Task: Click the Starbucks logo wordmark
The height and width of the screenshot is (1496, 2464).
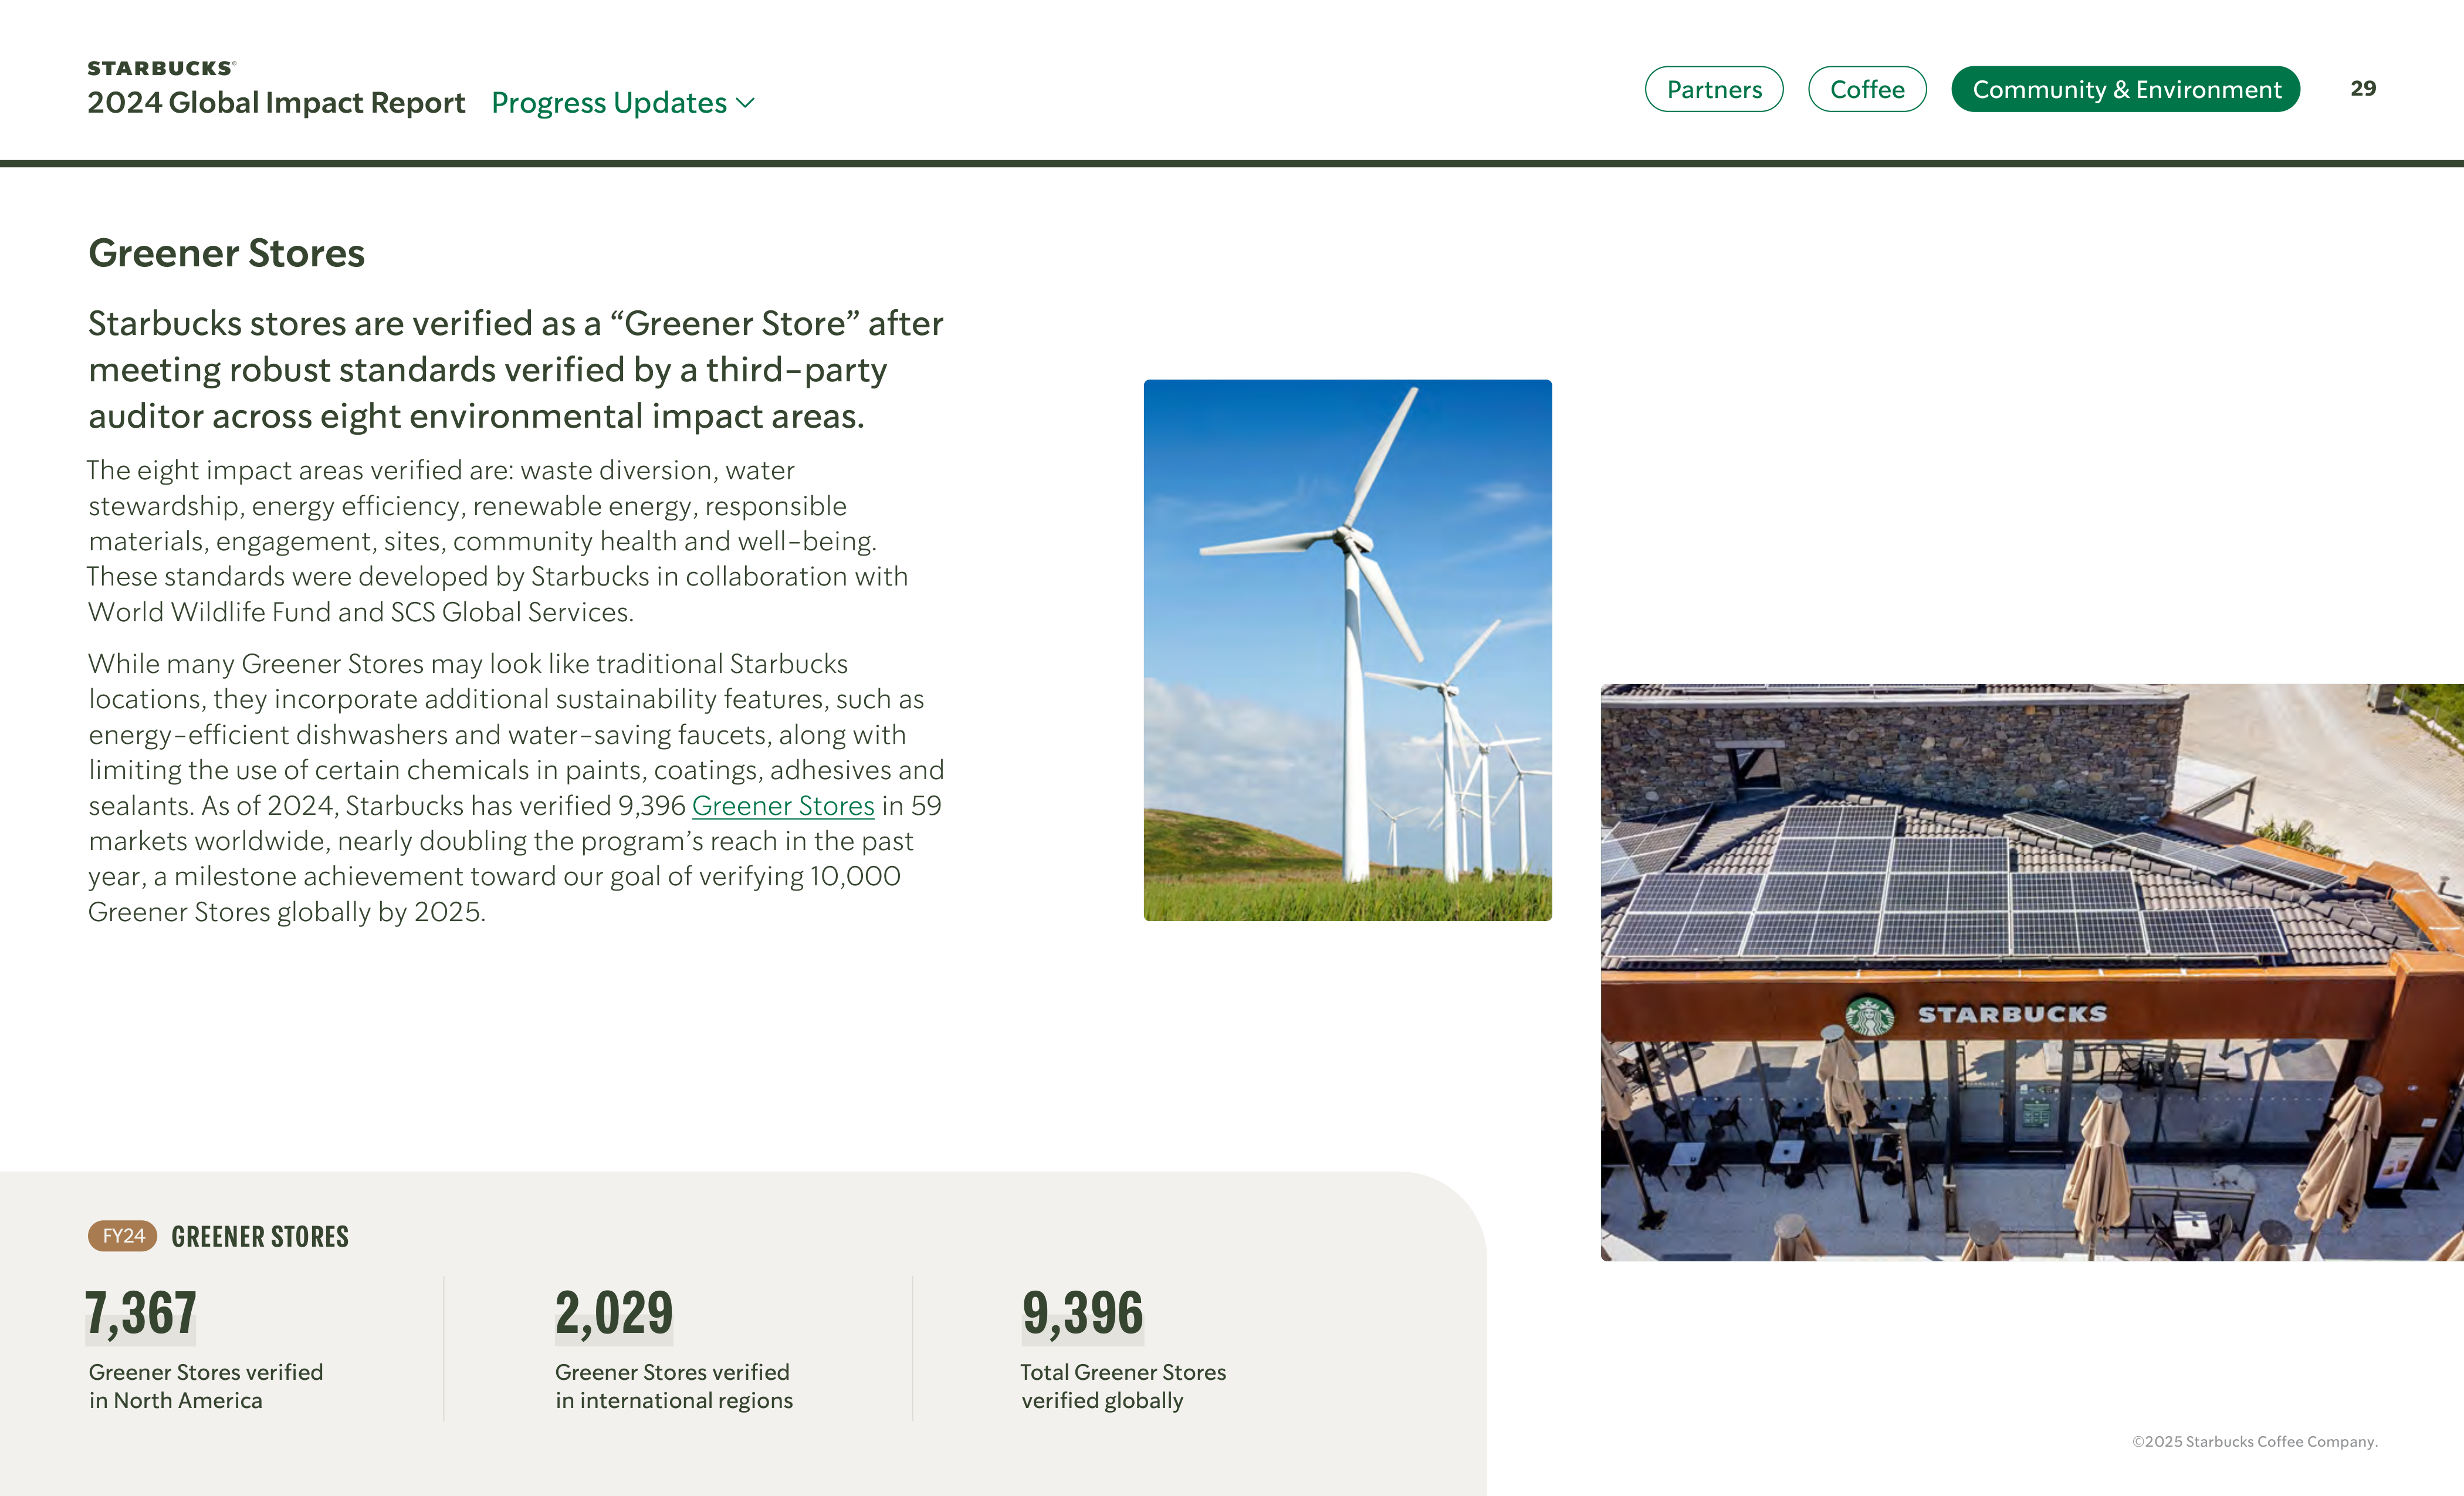Action: (161, 68)
